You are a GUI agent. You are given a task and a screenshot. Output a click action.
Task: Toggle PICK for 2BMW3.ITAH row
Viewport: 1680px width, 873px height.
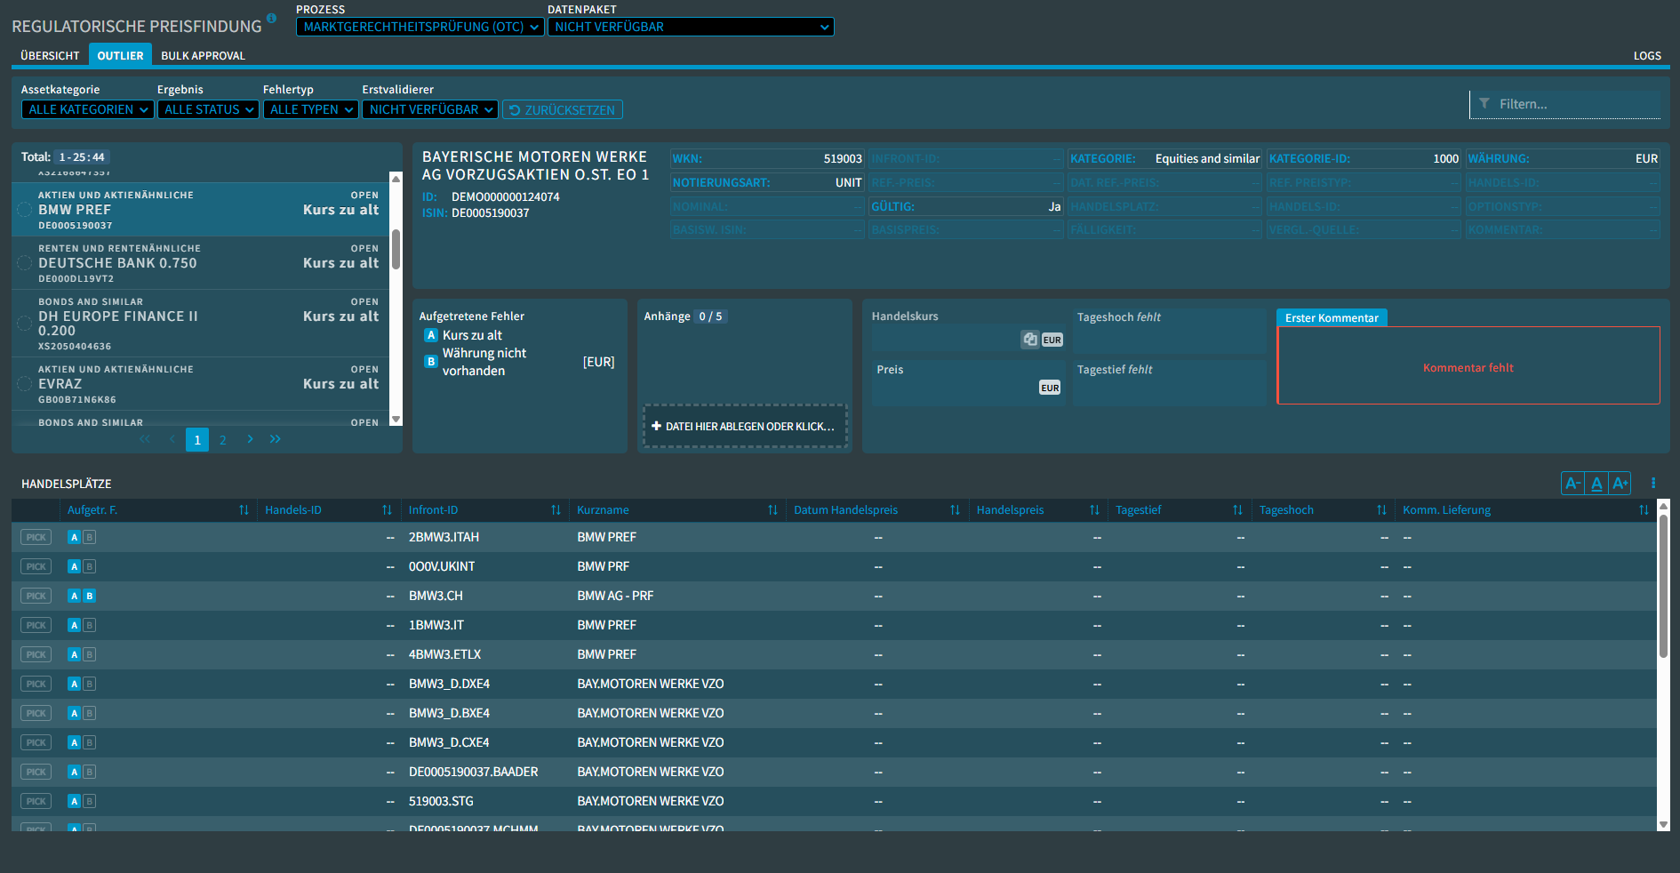[36, 537]
